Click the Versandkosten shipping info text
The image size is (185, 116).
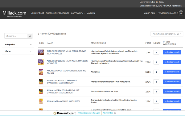161,6
